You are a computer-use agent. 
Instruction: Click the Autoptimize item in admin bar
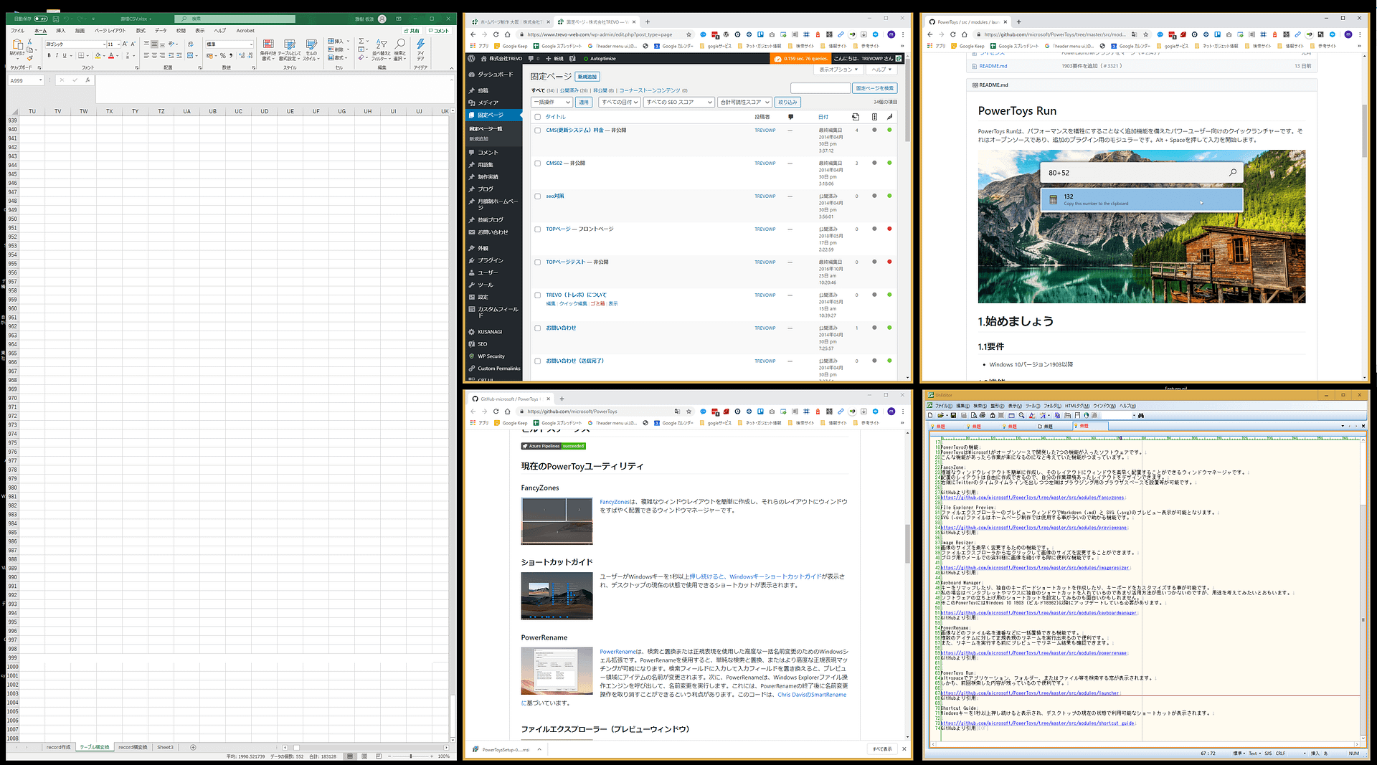coord(600,59)
